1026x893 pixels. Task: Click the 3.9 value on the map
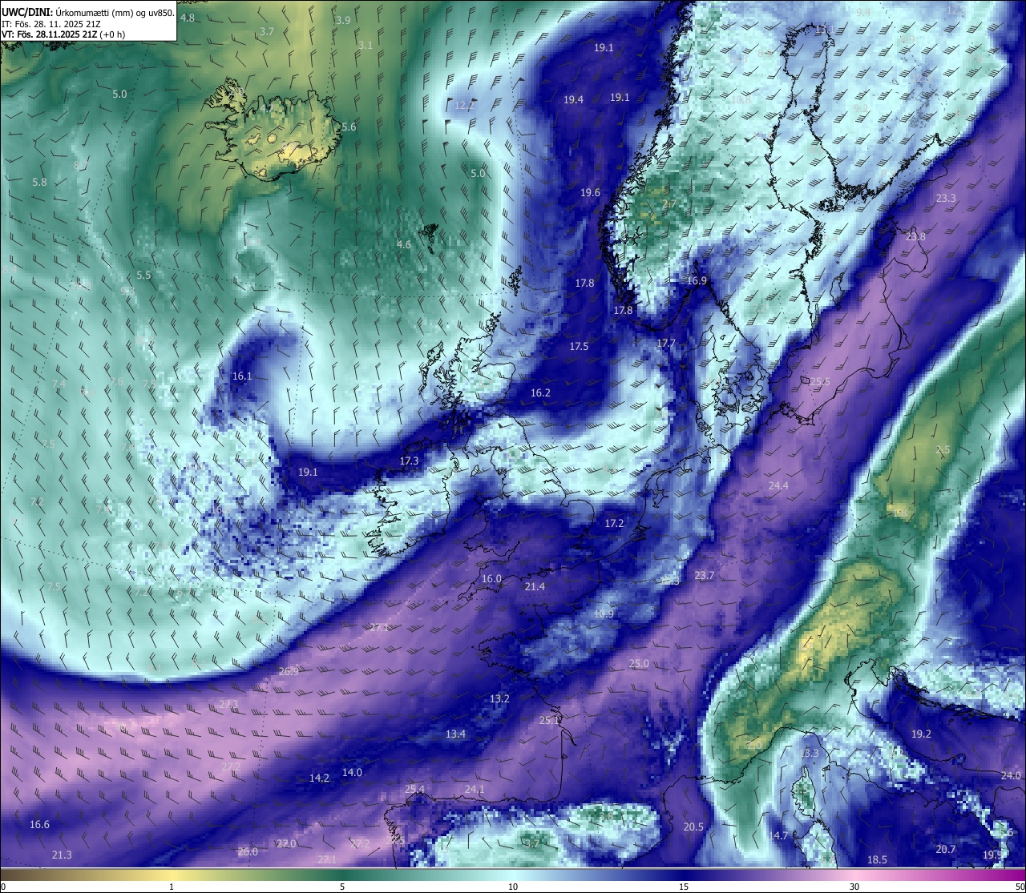343,20
